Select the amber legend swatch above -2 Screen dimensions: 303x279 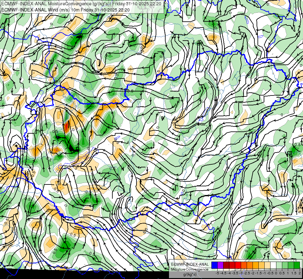(256, 265)
